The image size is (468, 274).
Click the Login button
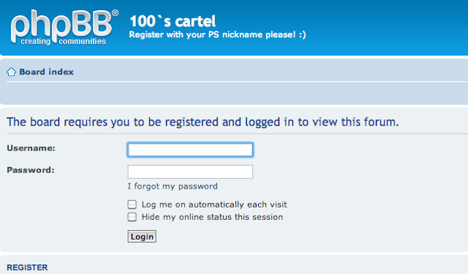pyautogui.click(x=142, y=237)
